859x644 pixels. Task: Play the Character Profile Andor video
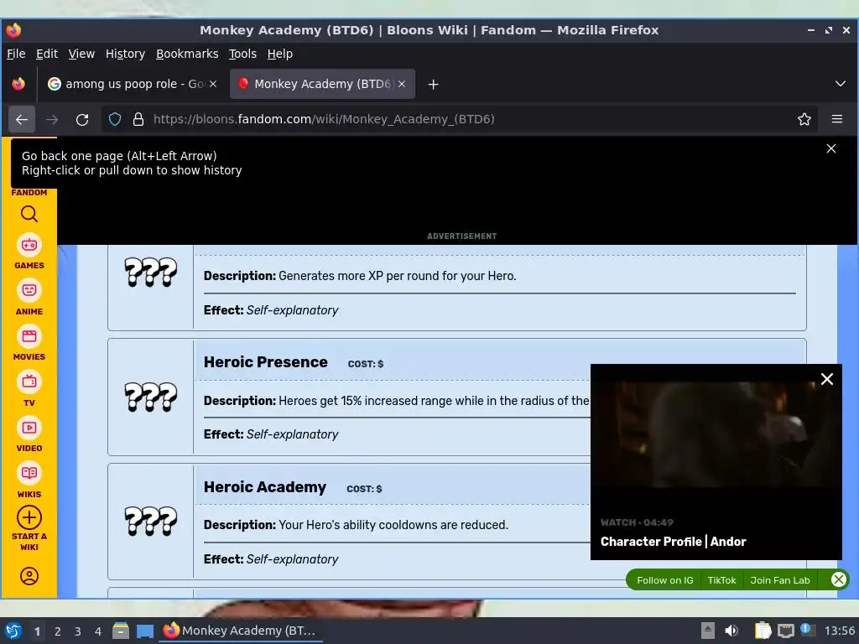(x=716, y=435)
